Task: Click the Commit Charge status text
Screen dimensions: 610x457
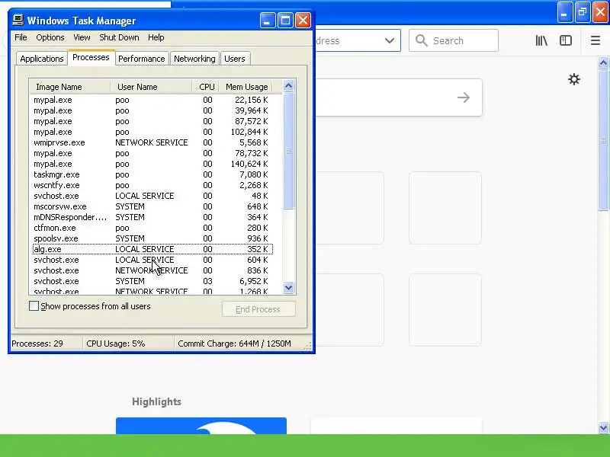Action: 234,344
